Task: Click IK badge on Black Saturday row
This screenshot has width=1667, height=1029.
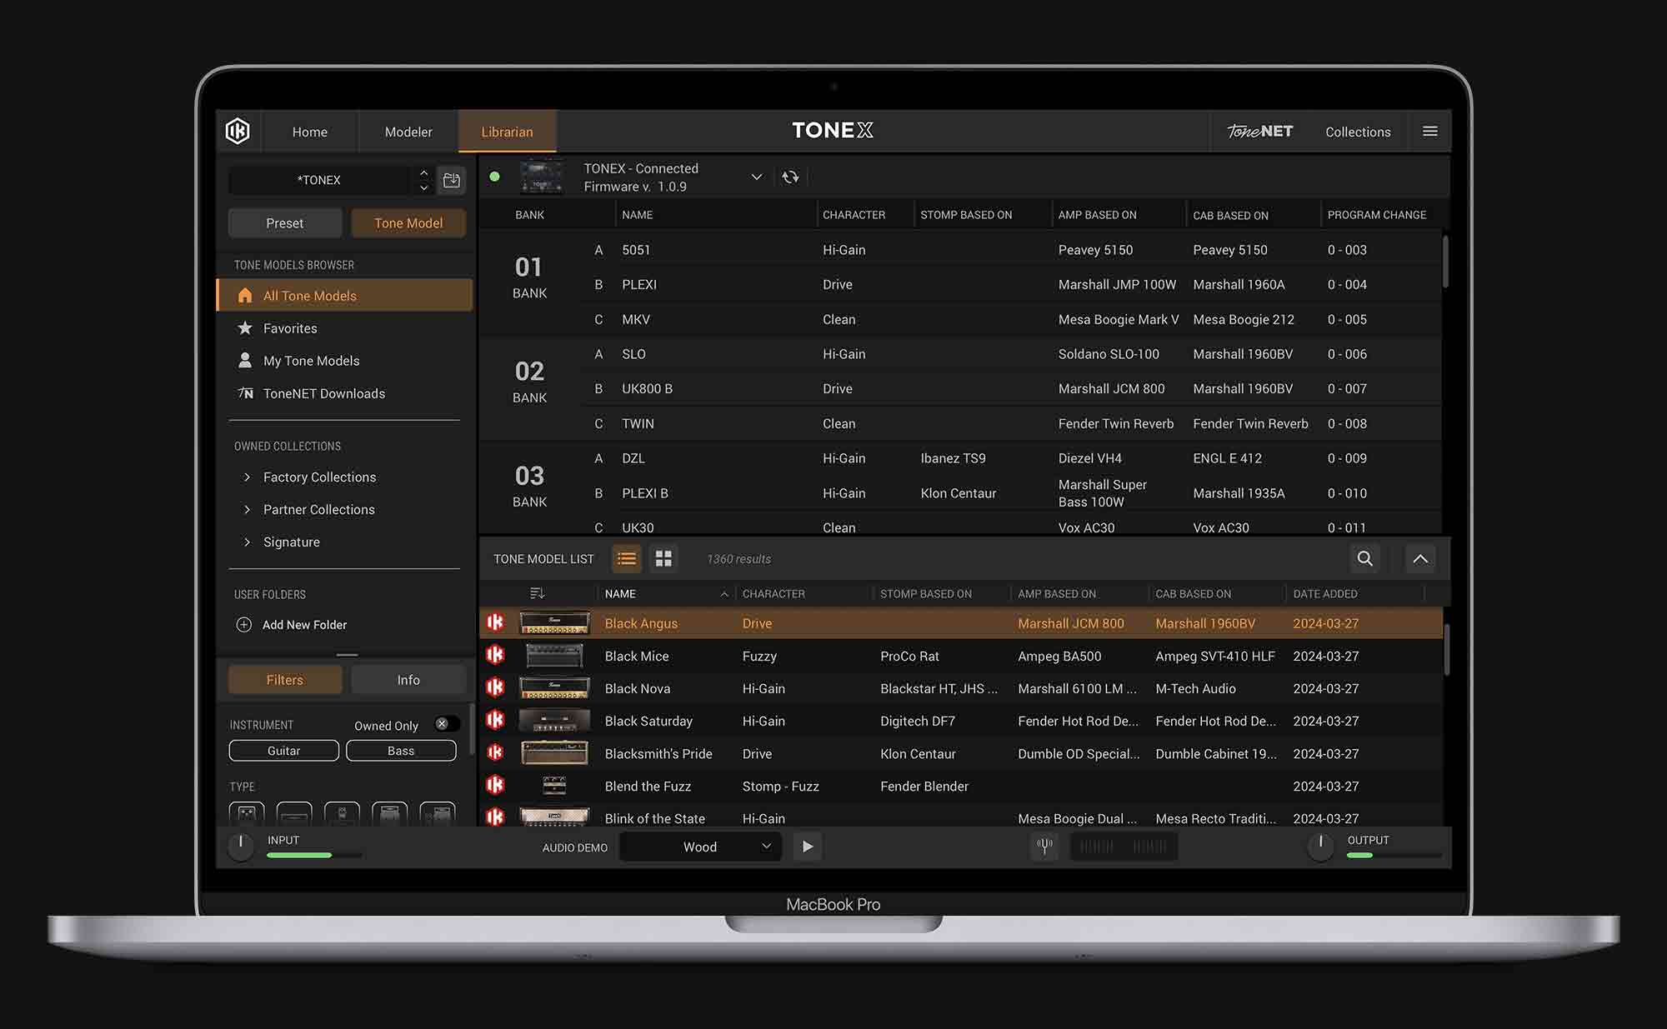Action: click(495, 720)
